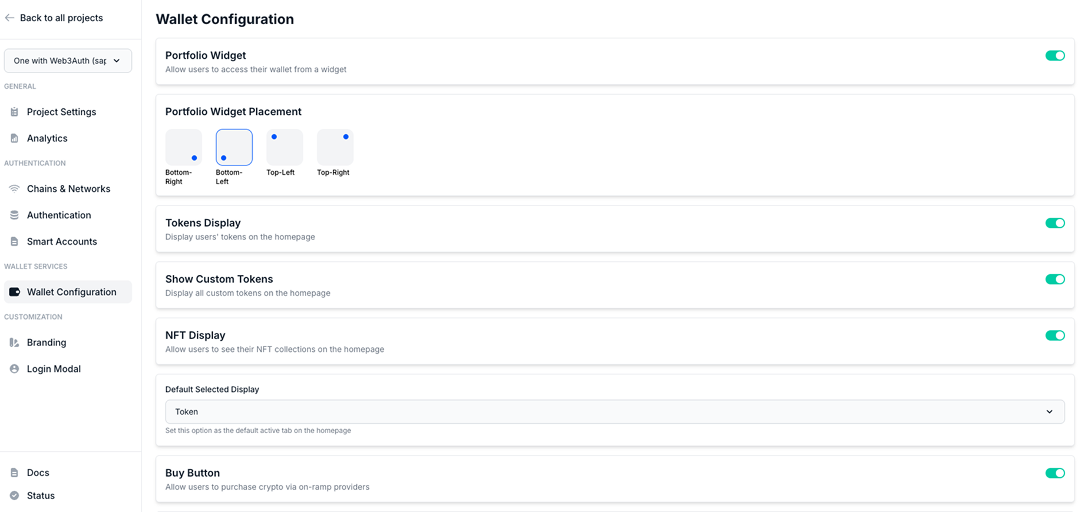
Task: Click the Smart Accounts document icon
Action: tap(15, 242)
